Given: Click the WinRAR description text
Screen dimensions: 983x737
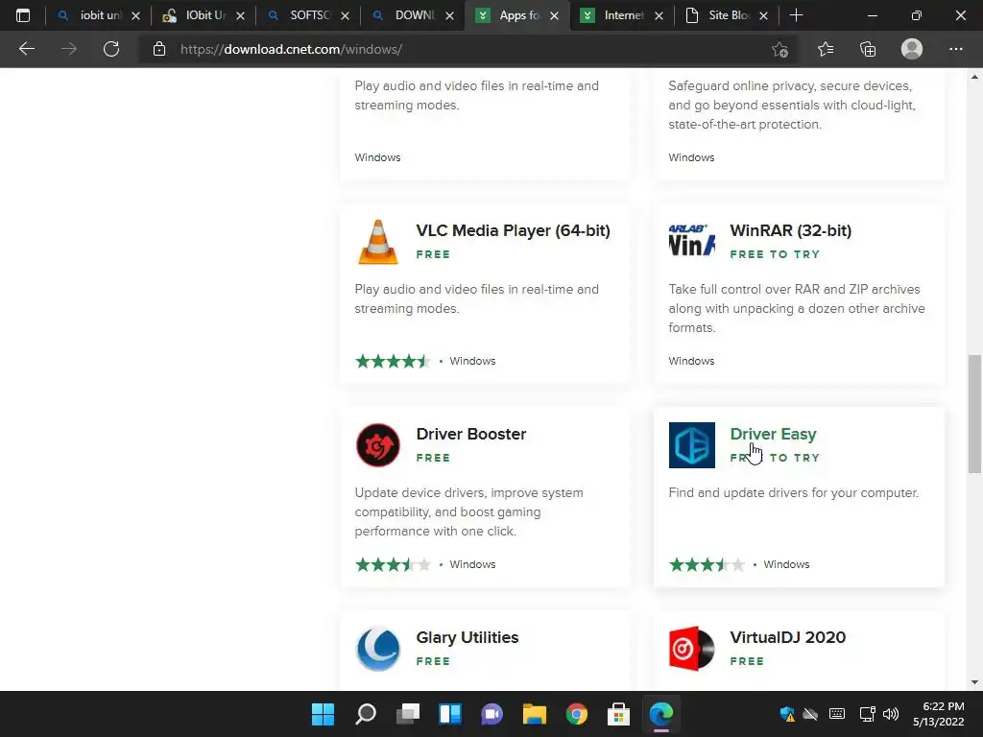Looking at the screenshot, I should [796, 308].
